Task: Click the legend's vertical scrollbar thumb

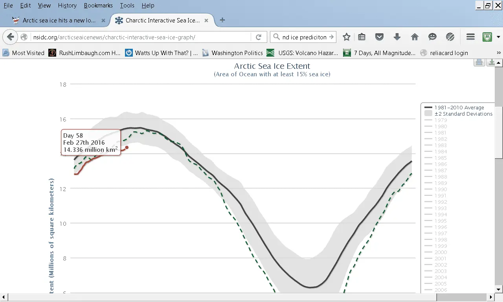Action: coord(498,132)
